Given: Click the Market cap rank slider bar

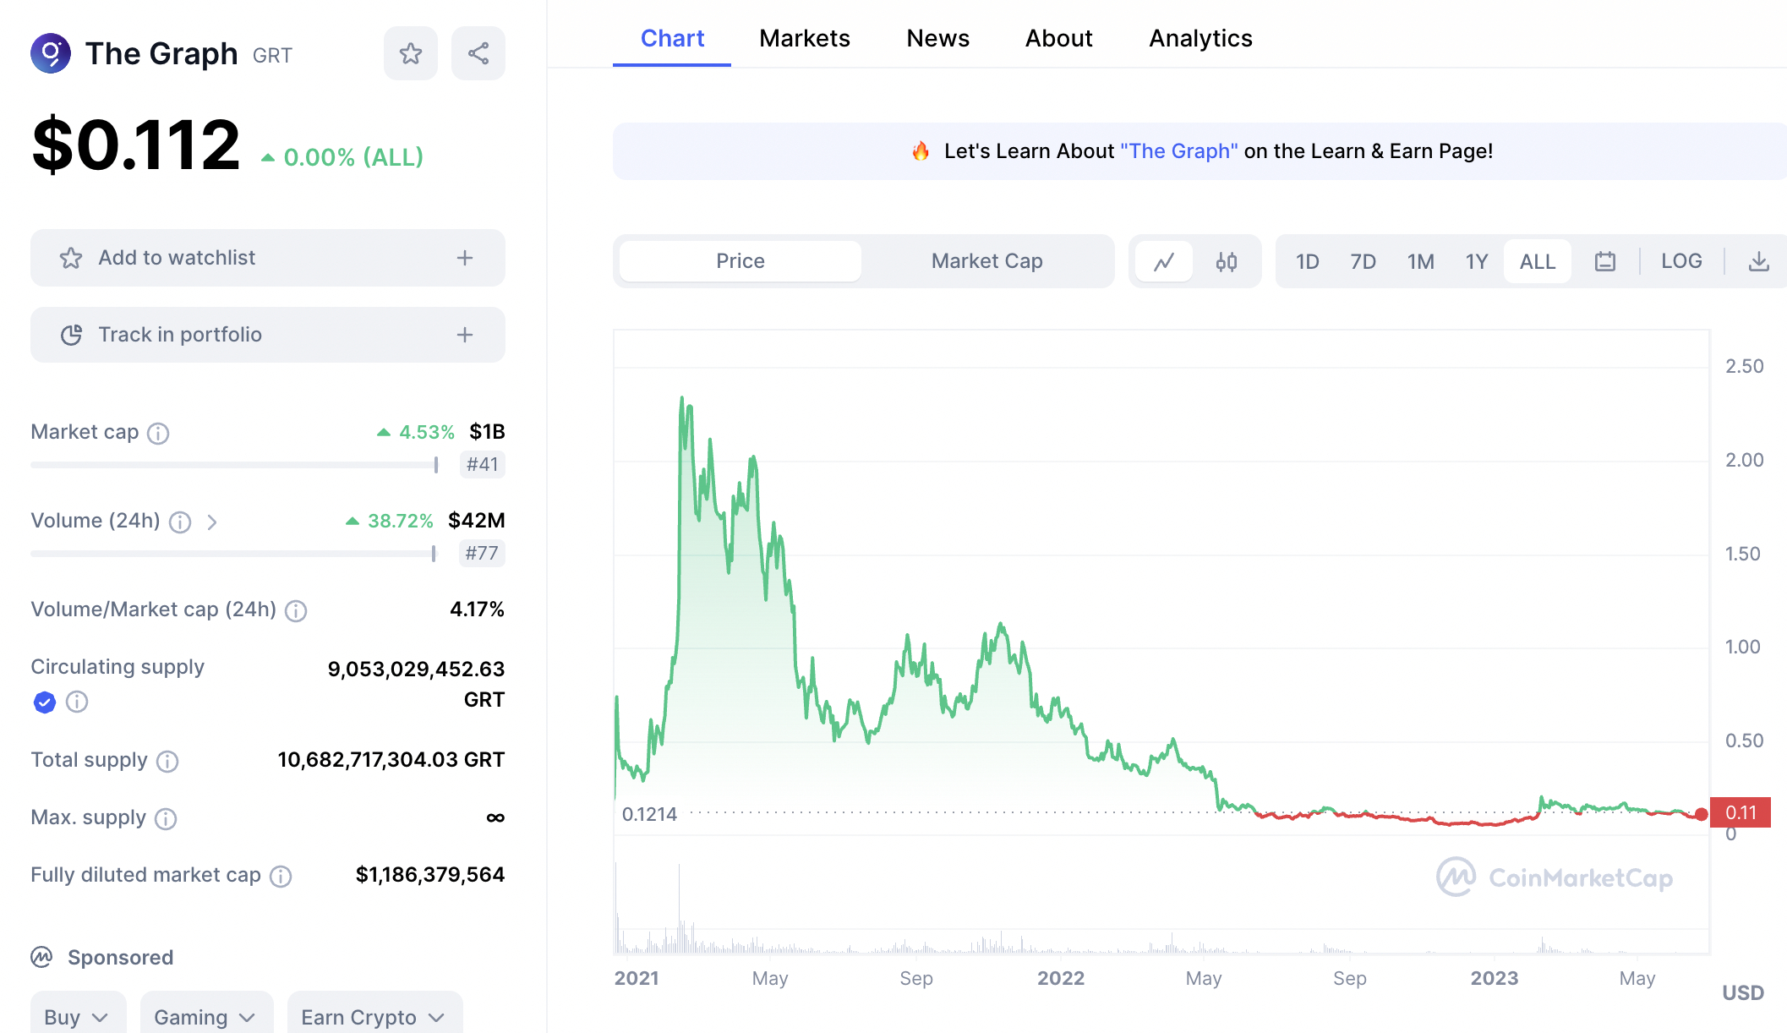Looking at the screenshot, I should (x=234, y=465).
